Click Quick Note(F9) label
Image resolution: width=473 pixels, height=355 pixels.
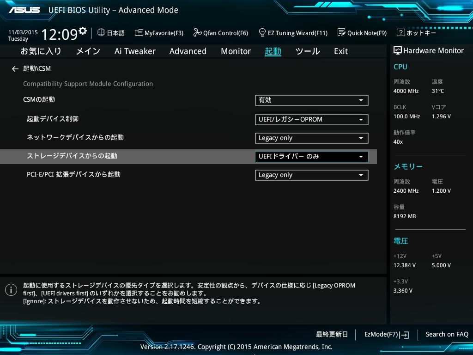pos(367,33)
